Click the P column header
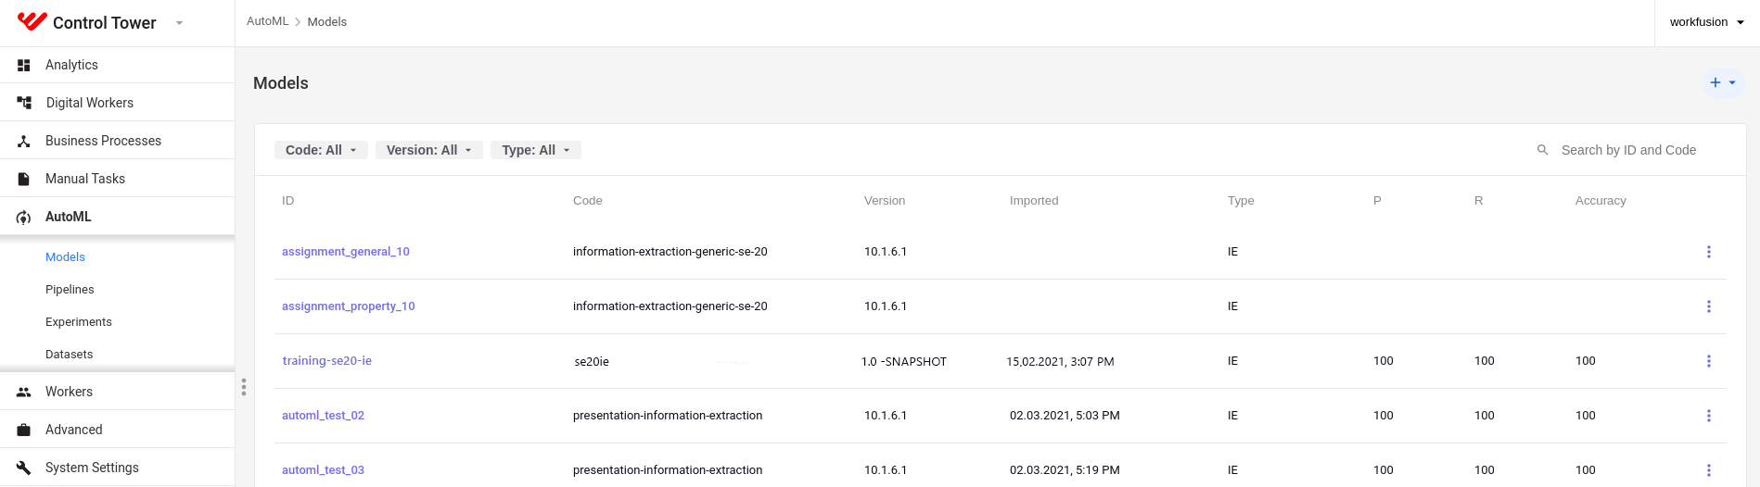 (1377, 201)
